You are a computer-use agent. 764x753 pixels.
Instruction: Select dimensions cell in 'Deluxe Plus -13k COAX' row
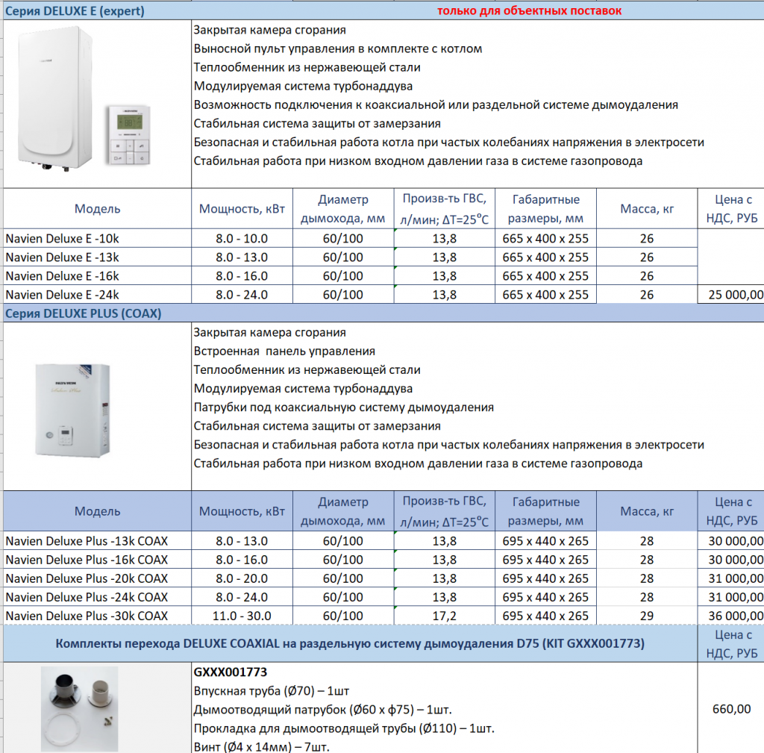545,541
